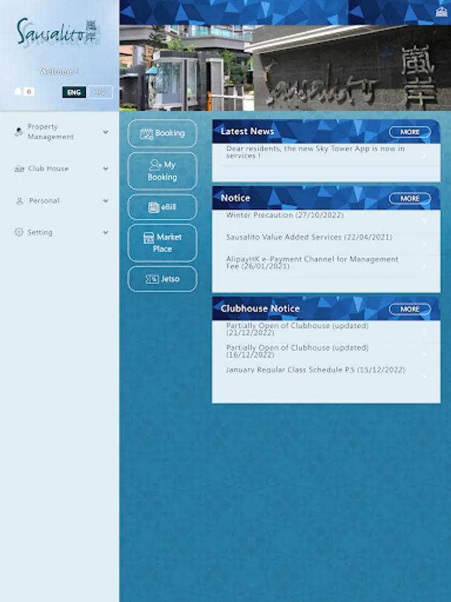Image resolution: width=451 pixels, height=602 pixels.
Task: Click the Sausalito logo in sidebar
Action: pyautogui.click(x=58, y=32)
